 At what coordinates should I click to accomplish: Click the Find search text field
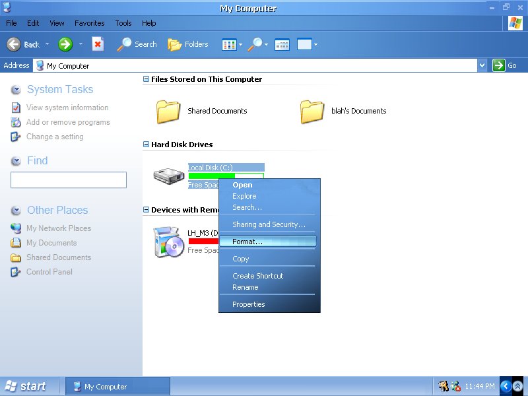tap(69, 180)
